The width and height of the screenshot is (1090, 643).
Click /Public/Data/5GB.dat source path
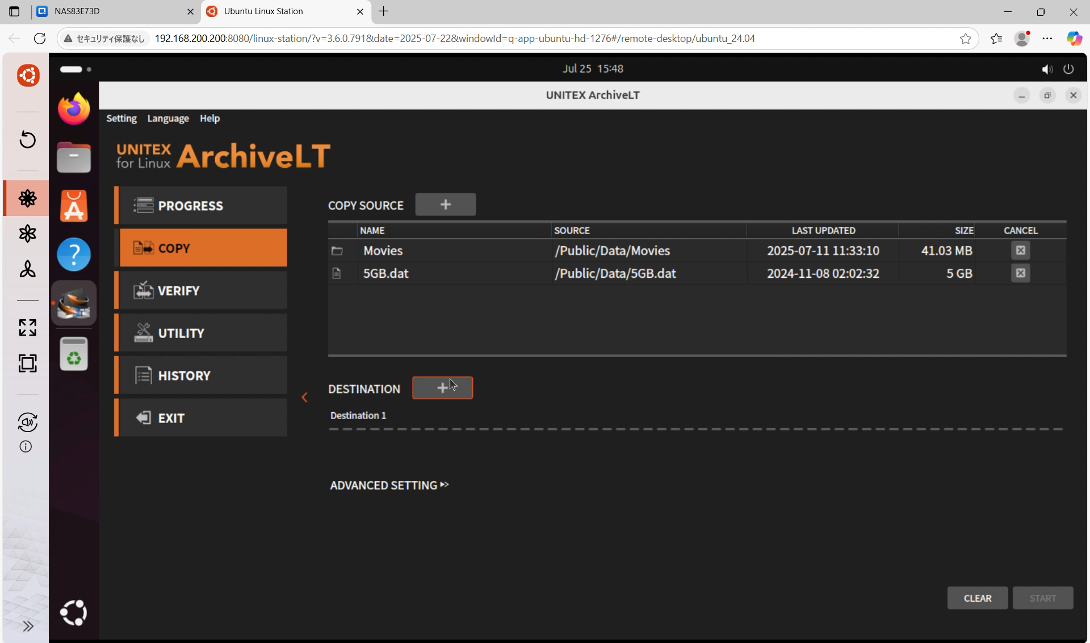point(615,273)
